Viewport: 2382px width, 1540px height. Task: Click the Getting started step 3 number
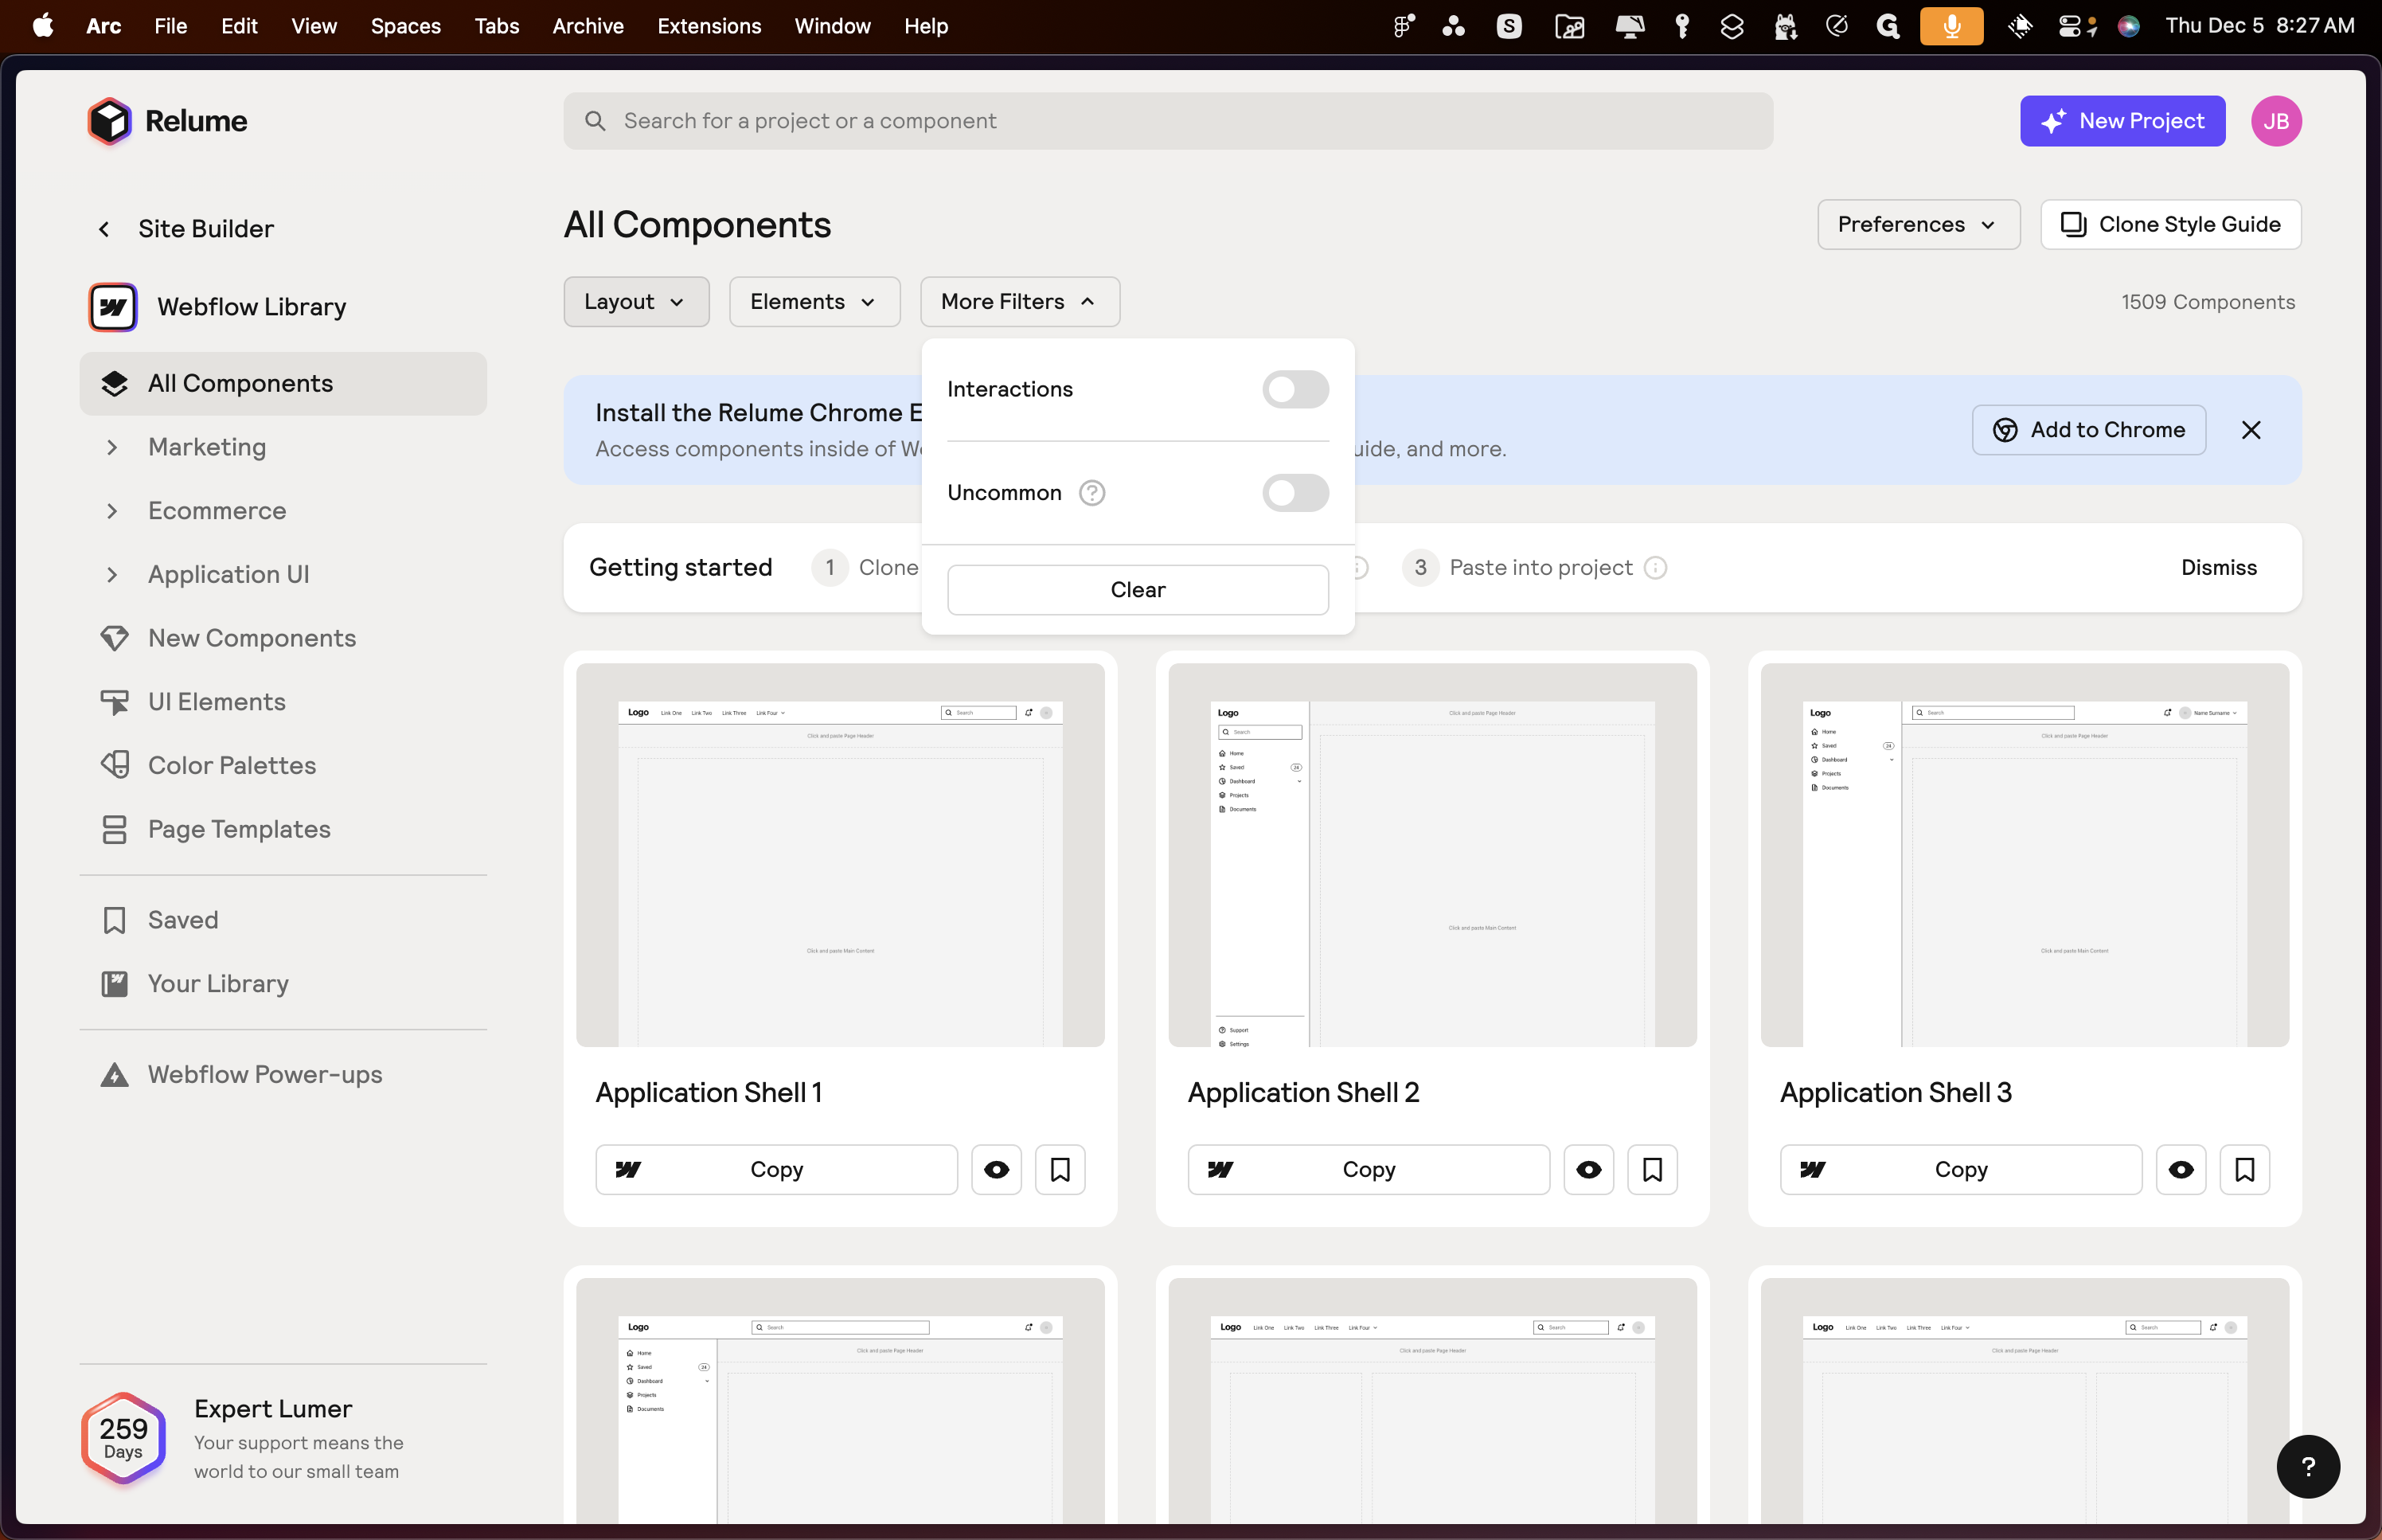click(x=1419, y=568)
